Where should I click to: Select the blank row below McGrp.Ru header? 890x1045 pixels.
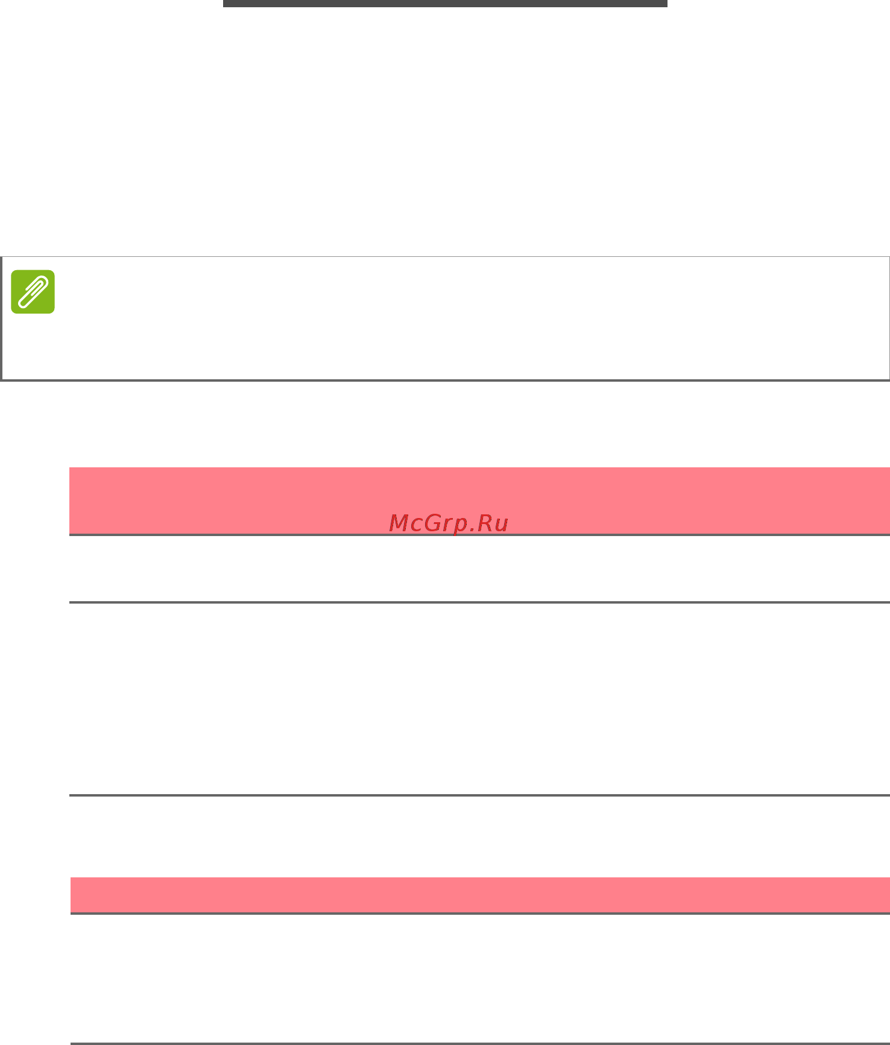479,568
